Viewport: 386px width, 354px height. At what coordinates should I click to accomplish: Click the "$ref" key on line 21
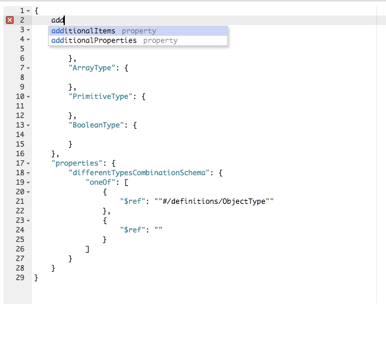point(133,201)
